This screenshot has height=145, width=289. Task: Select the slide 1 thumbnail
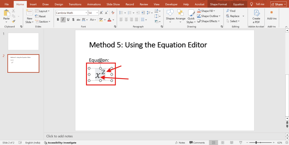(x=23, y=41)
